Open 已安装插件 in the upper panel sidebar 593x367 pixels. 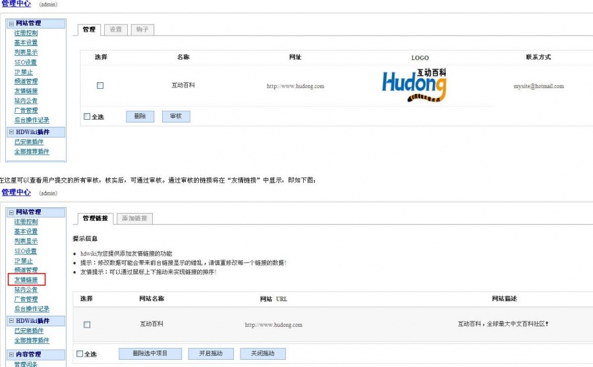coord(29,142)
